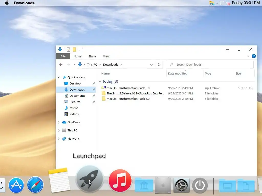Image resolution: width=262 pixels, height=196 pixels.
Task: Open the File tab
Action: [x=63, y=56]
